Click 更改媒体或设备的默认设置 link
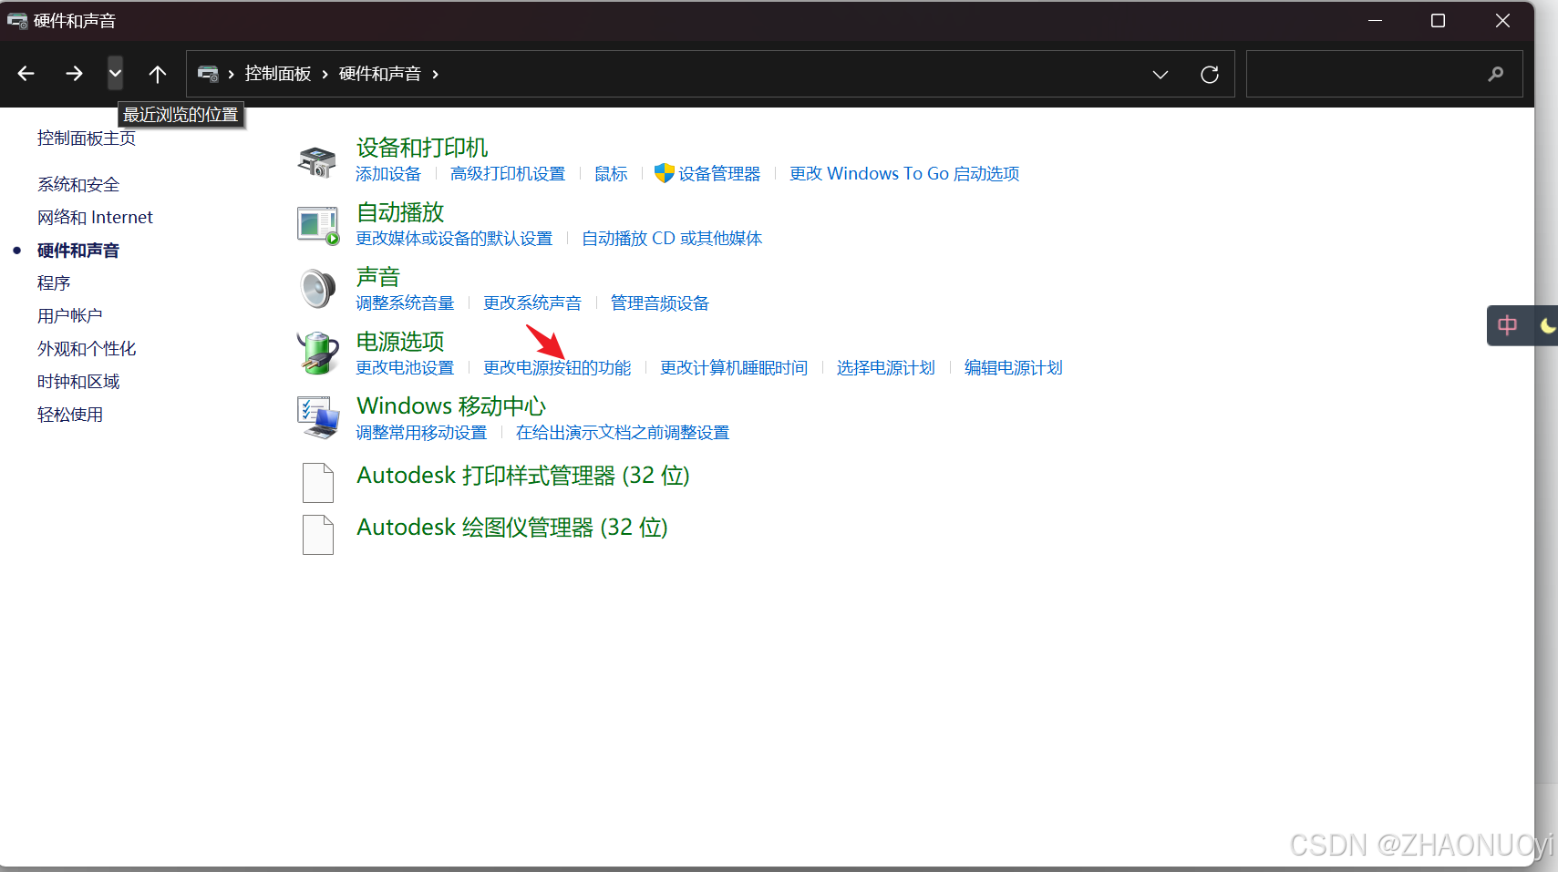1558x872 pixels. (454, 239)
